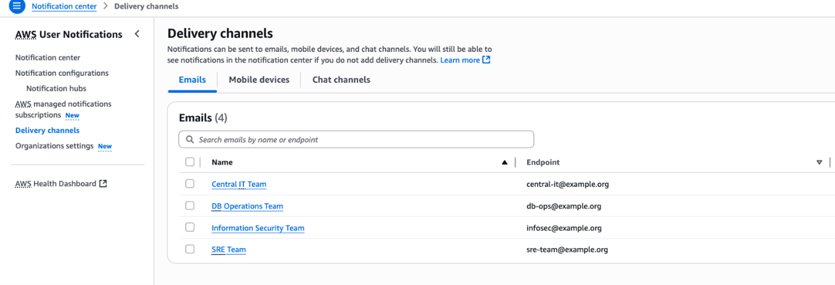The image size is (835, 285).
Task: Click the AWS Health Dashboard external link icon
Action: (103, 183)
